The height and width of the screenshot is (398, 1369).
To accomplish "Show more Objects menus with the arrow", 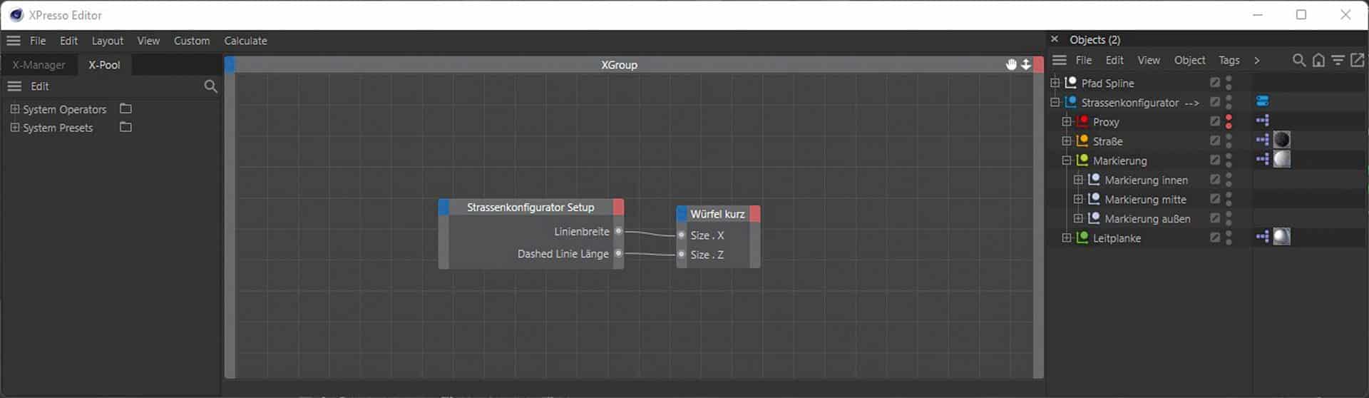I will (x=1256, y=60).
